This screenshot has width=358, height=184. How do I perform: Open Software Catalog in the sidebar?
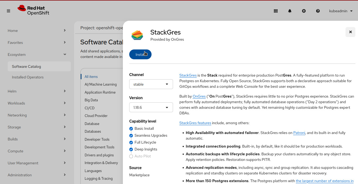[39, 66]
